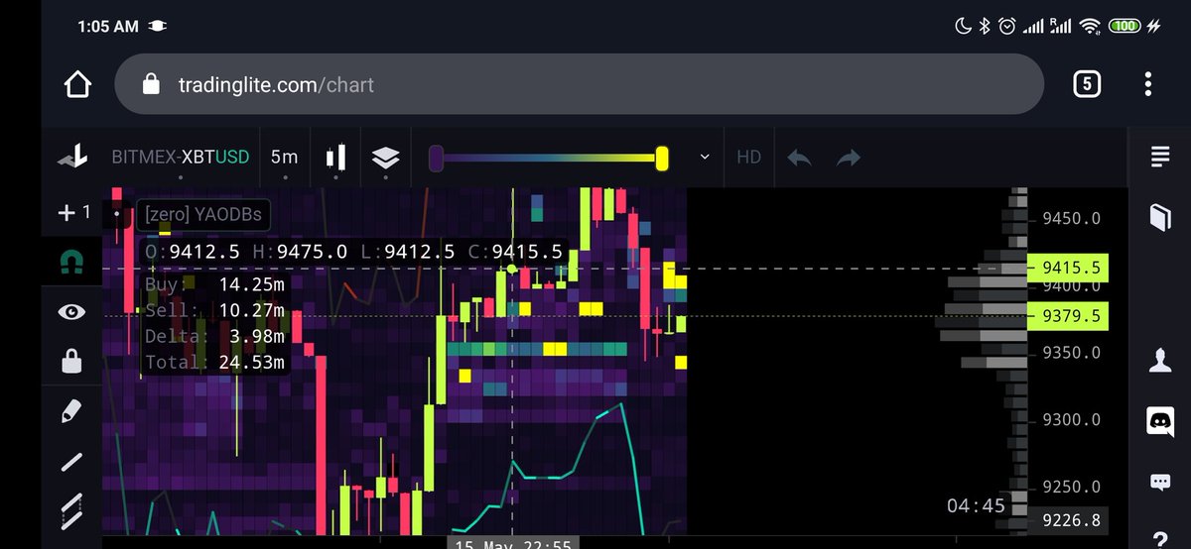Screen dimensions: 1191x549
Task: Select the trend line tool
Action: 71,462
